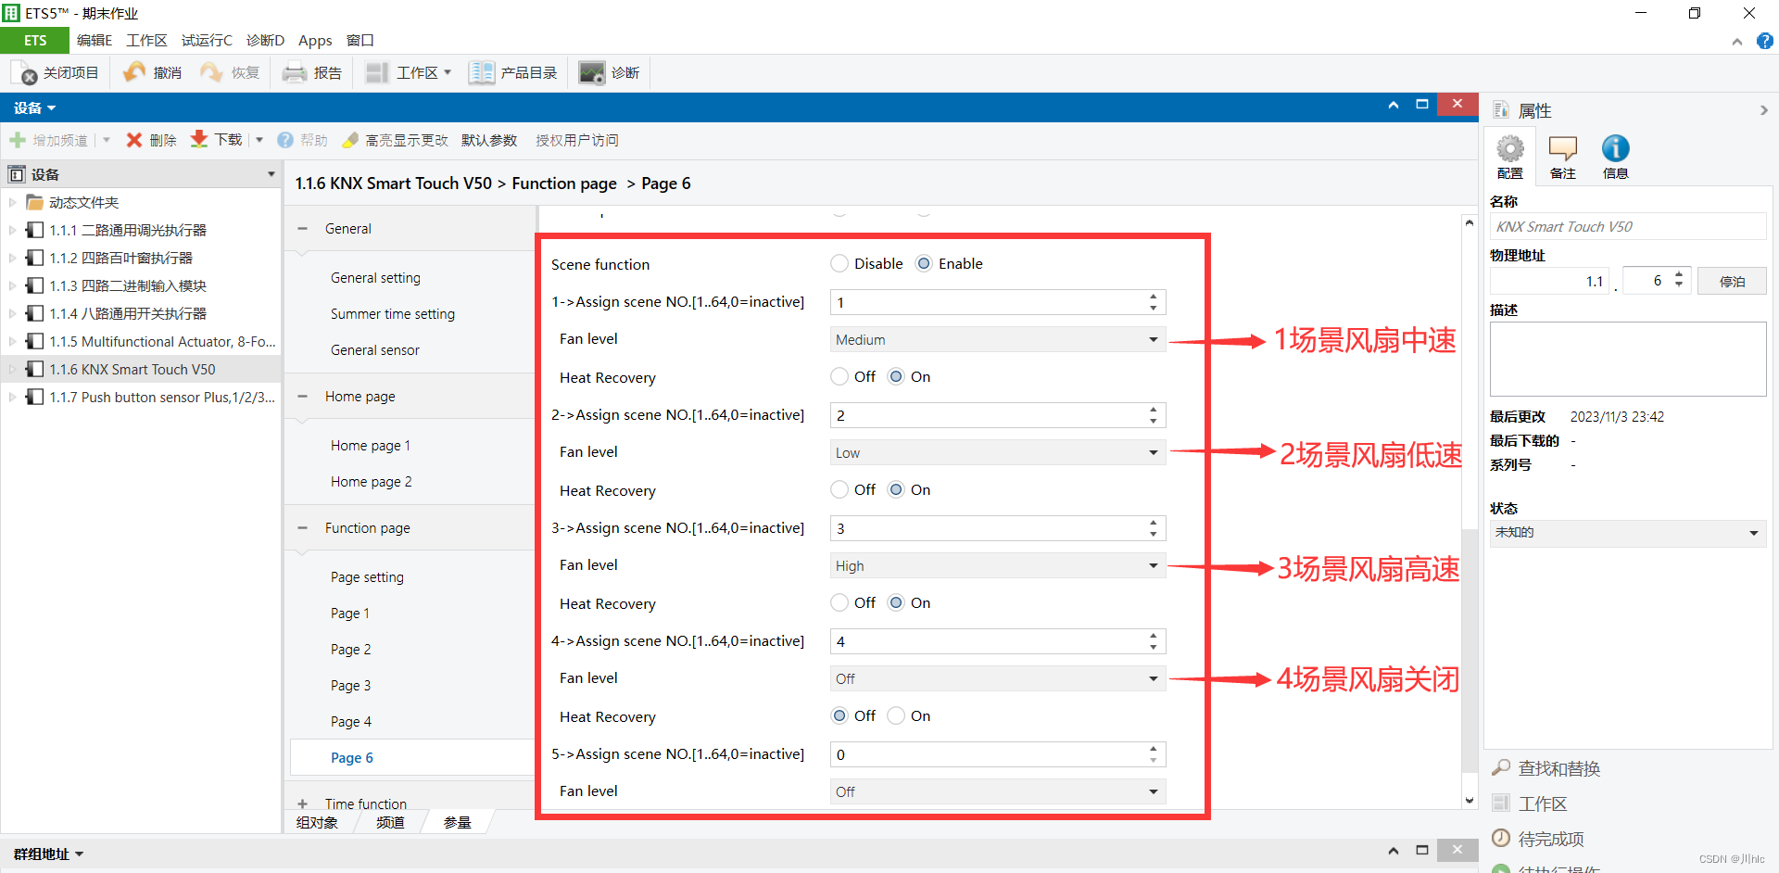Screen dimensions: 1779x873
Task: Click the parameter pane vertical scrollbar
Action: pyautogui.click(x=1469, y=649)
